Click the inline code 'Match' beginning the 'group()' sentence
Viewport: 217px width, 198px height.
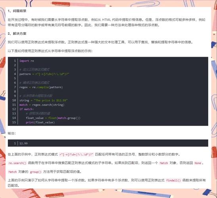point(12,172)
